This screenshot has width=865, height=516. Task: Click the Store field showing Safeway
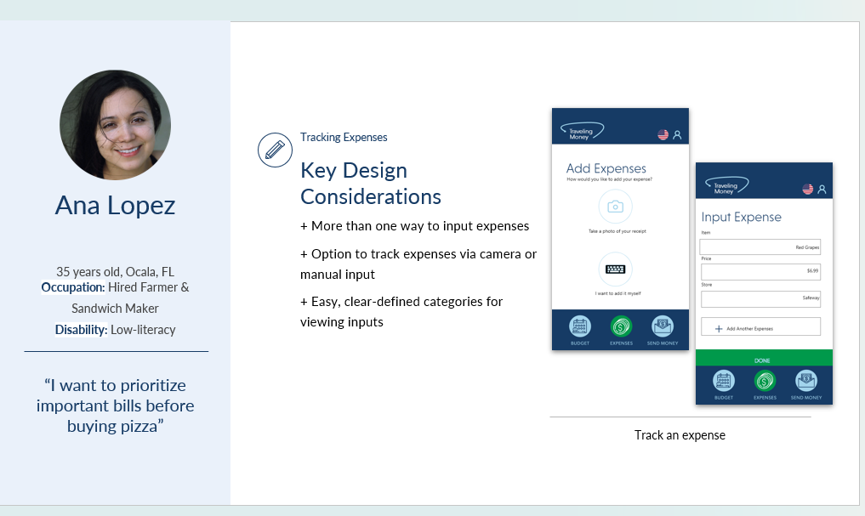point(760,298)
